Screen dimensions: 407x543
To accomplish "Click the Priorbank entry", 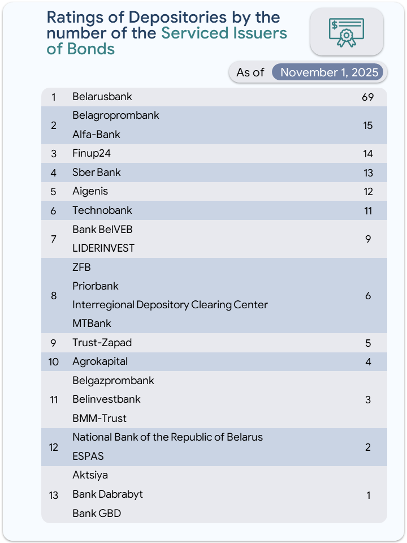I will (96, 286).
